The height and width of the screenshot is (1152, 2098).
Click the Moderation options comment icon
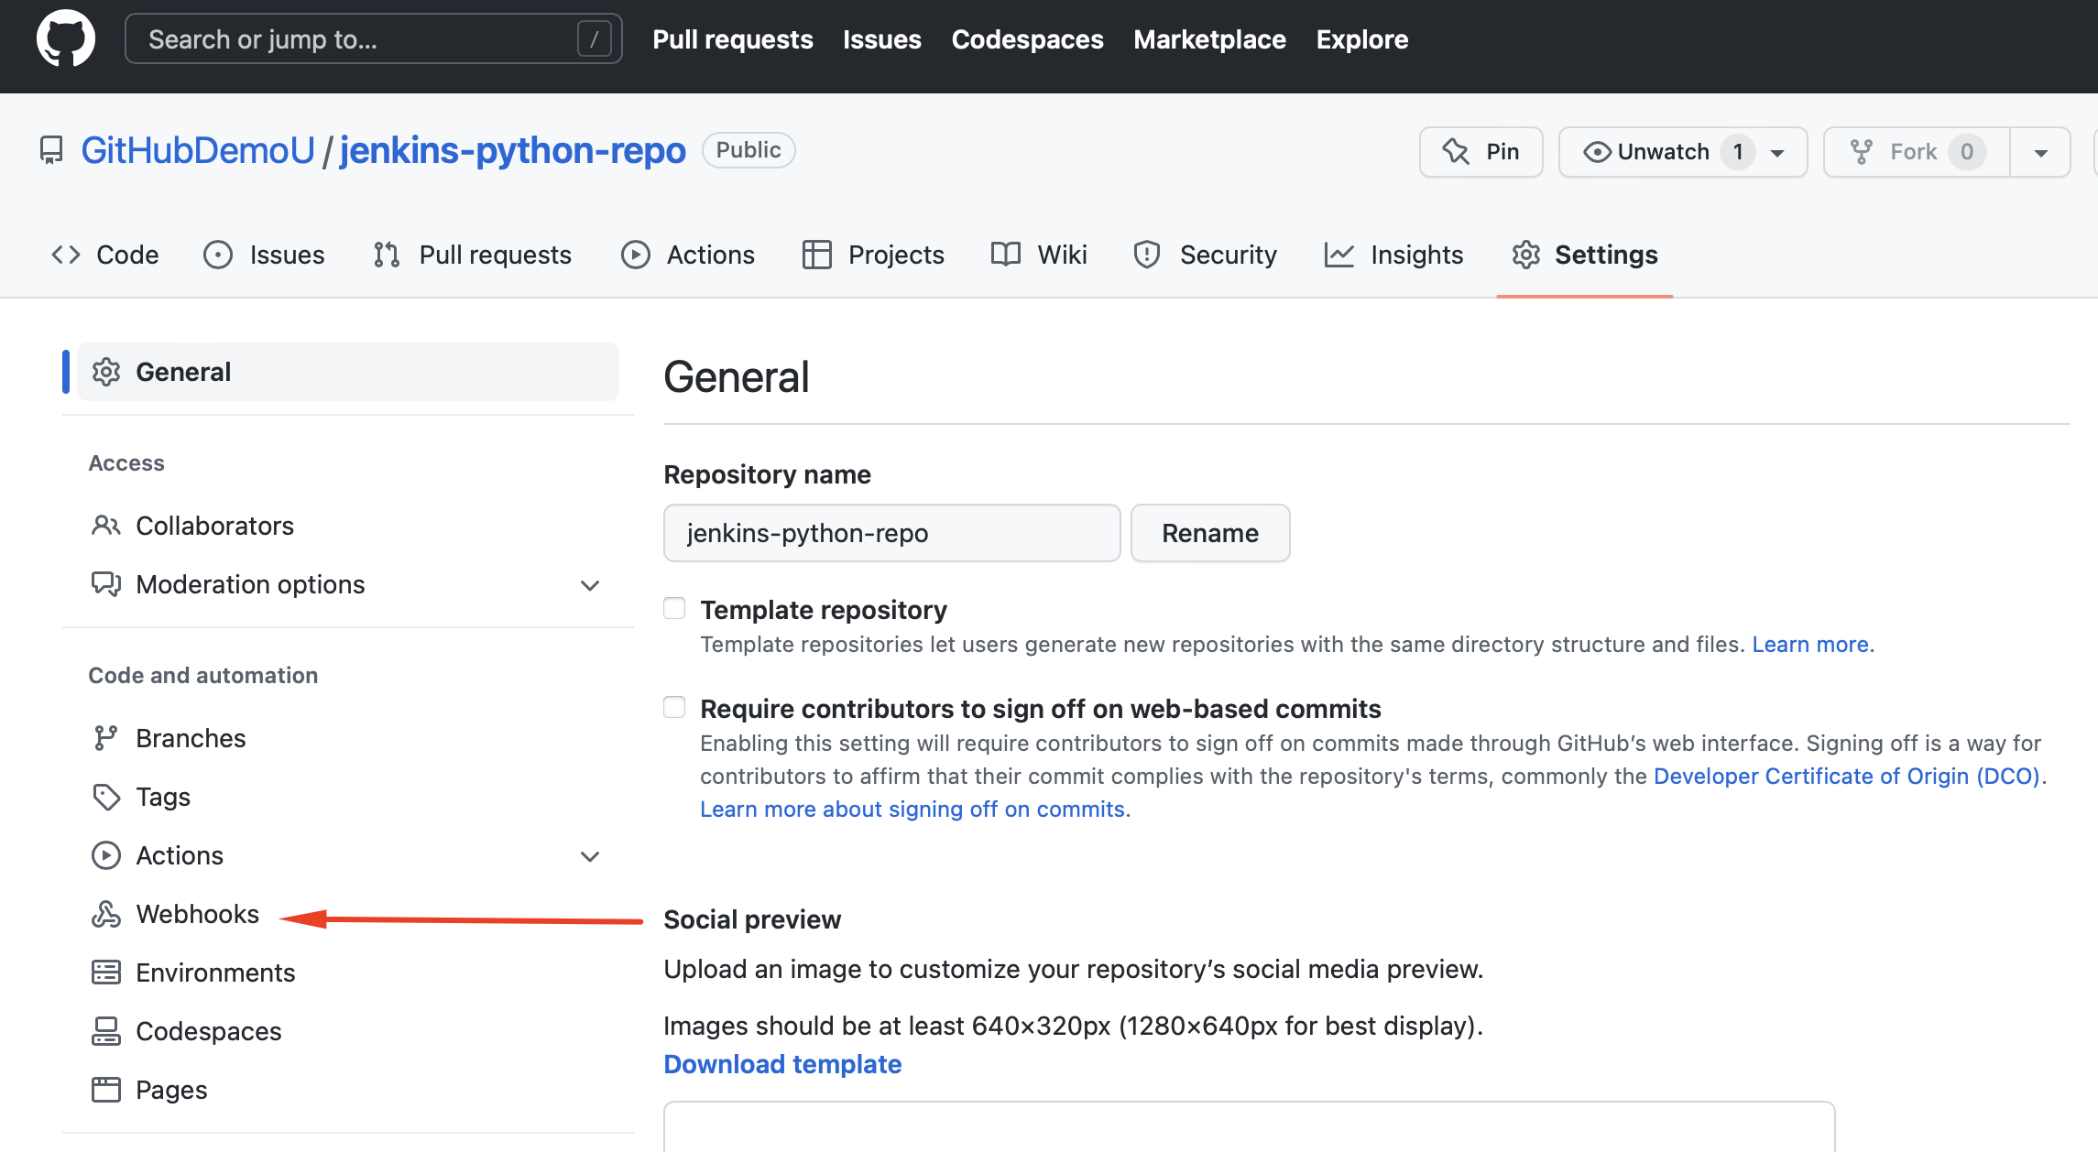pos(106,584)
